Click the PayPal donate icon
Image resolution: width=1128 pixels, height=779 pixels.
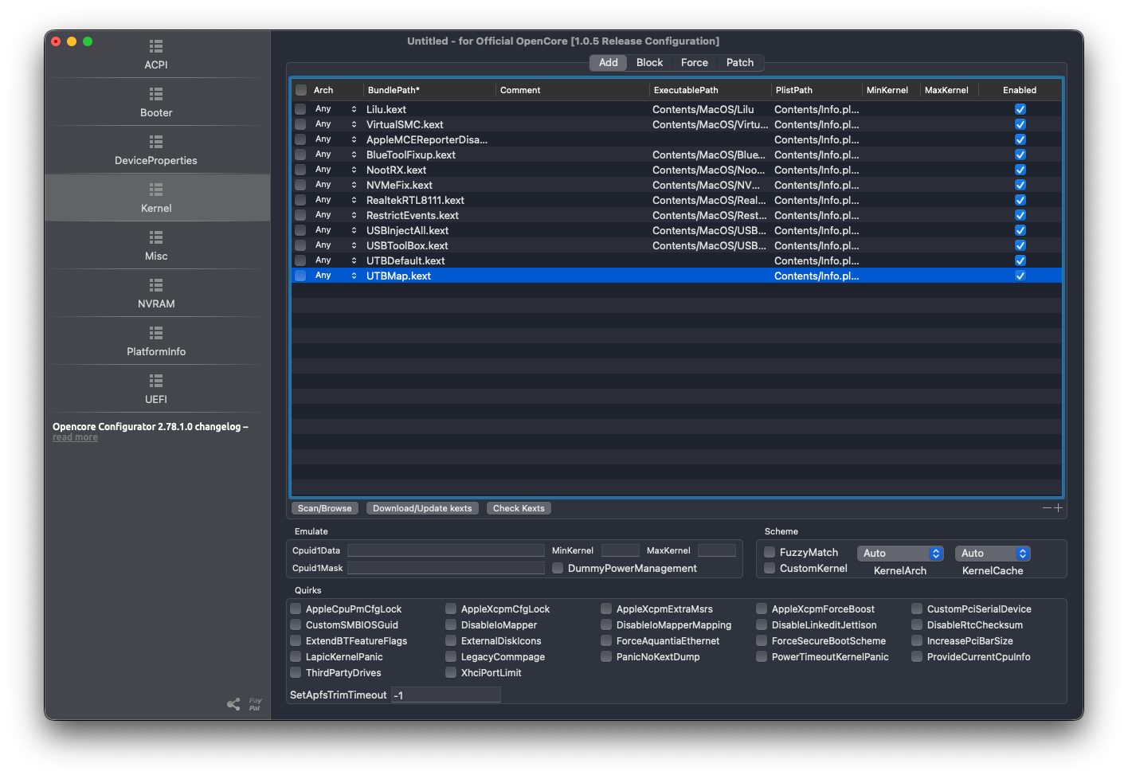tap(255, 704)
